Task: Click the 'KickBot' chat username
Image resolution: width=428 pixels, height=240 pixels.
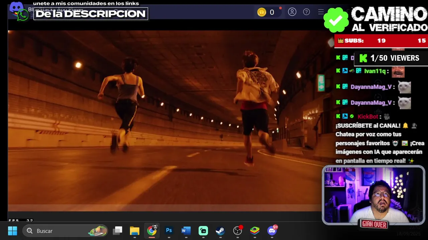Action: [368, 117]
